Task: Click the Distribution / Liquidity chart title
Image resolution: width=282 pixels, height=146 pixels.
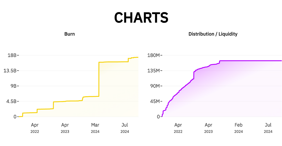Action: (x=213, y=34)
